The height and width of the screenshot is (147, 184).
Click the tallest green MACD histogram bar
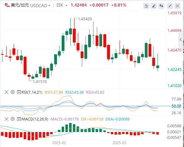click(x=70, y=127)
